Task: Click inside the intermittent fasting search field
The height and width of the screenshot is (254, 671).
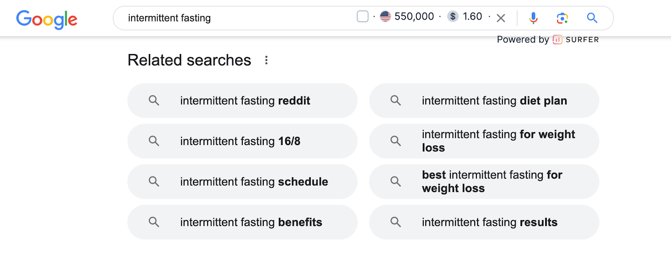Action: coord(235,18)
